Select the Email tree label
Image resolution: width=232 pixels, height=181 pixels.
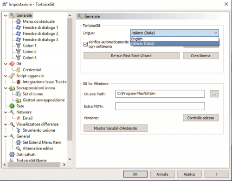(27, 118)
